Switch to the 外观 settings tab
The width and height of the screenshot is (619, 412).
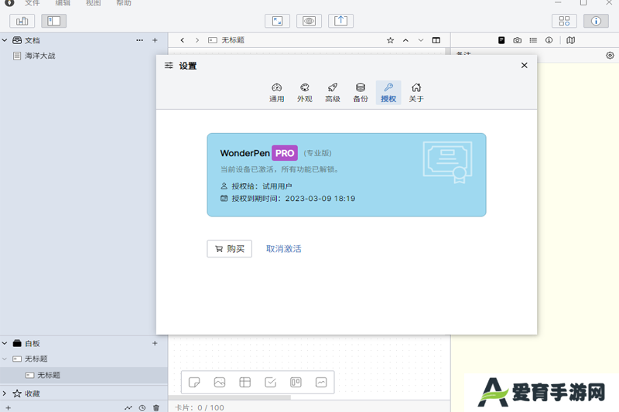(x=305, y=93)
